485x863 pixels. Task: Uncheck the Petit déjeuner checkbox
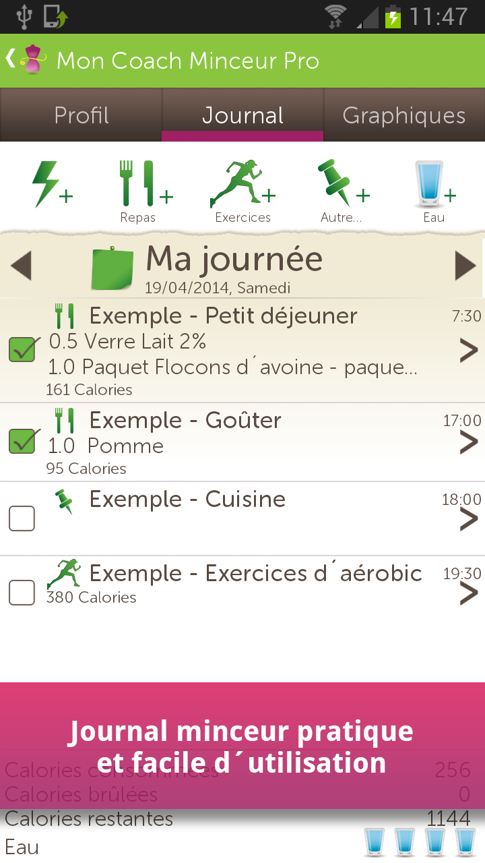22,349
